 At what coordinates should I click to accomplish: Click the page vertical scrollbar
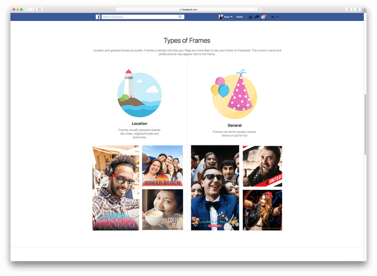click(x=365, y=124)
